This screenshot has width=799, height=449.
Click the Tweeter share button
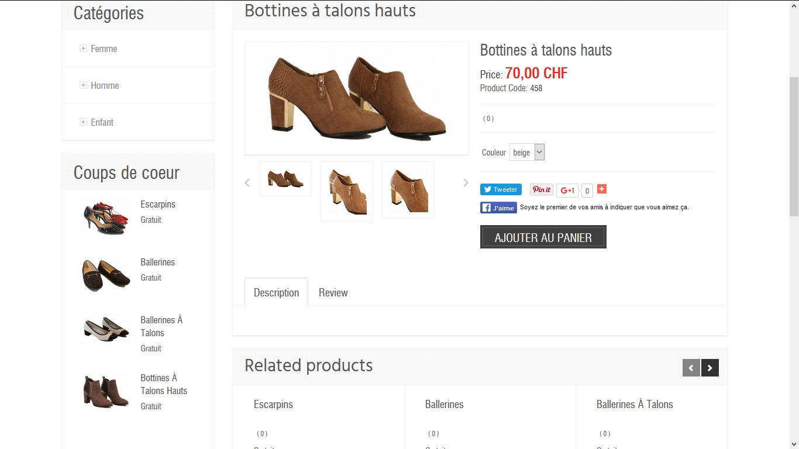click(x=501, y=189)
